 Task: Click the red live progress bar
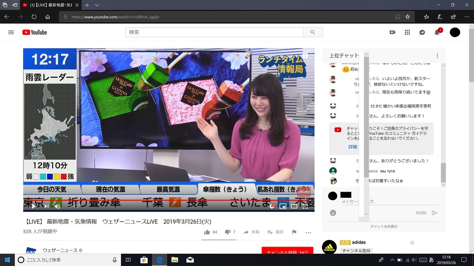[x=169, y=200]
